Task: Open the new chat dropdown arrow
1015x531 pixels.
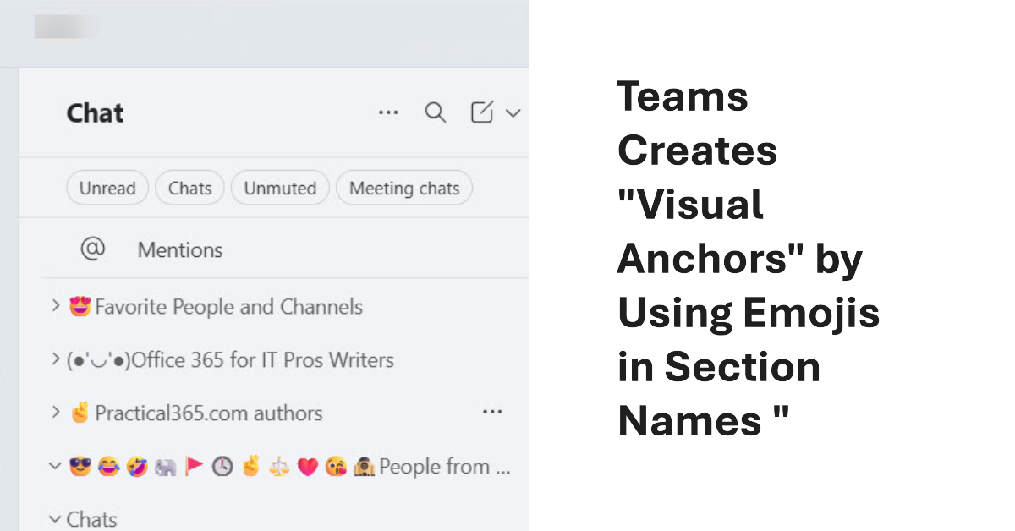Action: click(513, 112)
